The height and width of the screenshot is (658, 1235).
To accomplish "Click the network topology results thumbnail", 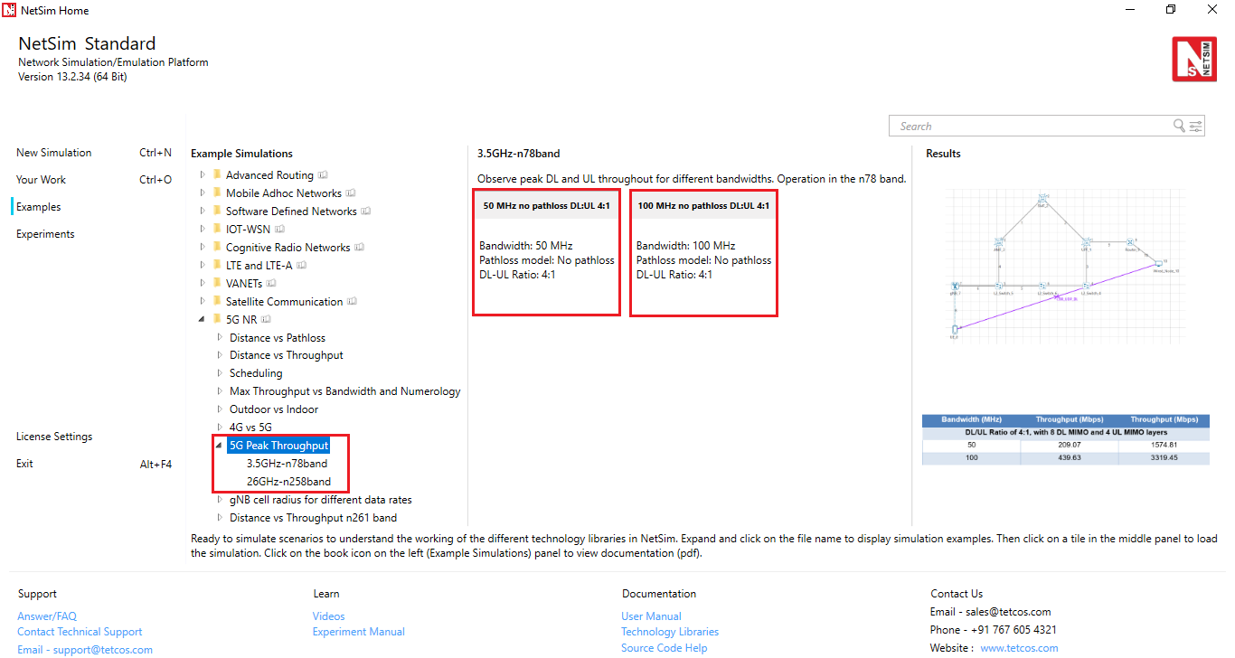I will (1065, 268).
